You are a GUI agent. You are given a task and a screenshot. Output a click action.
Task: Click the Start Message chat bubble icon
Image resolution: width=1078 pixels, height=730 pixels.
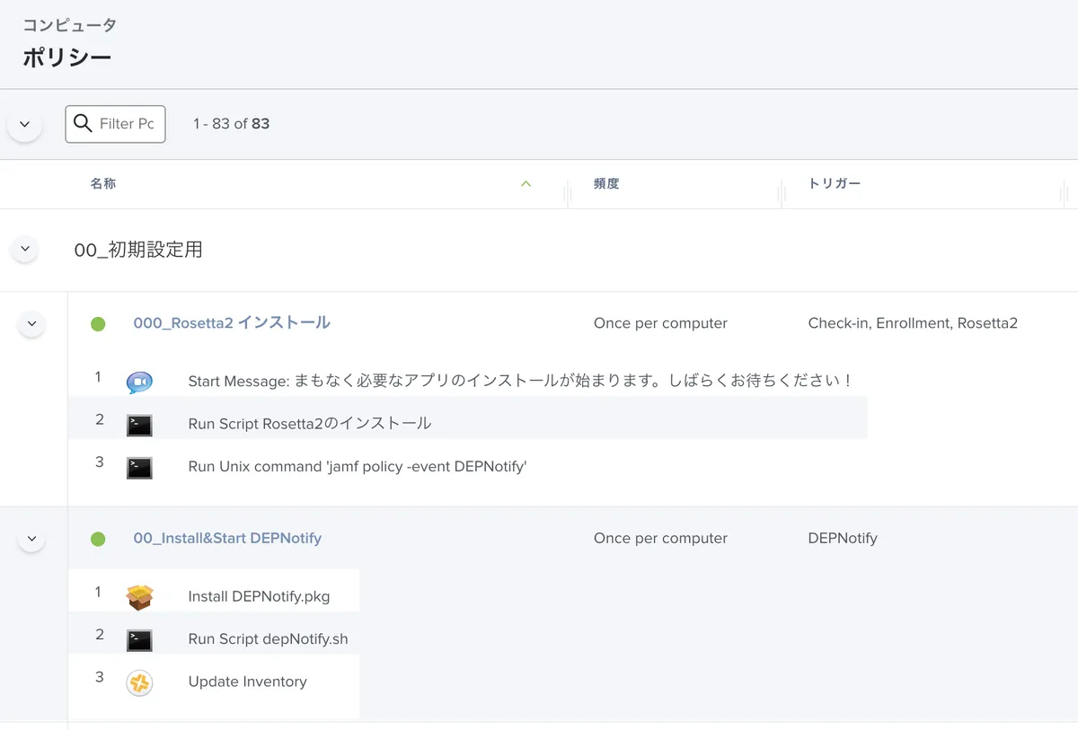[139, 382]
